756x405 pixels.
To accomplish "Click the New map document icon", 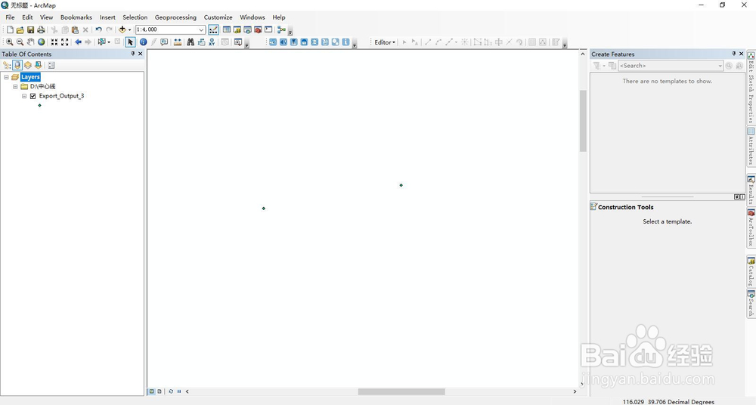I will pos(10,30).
